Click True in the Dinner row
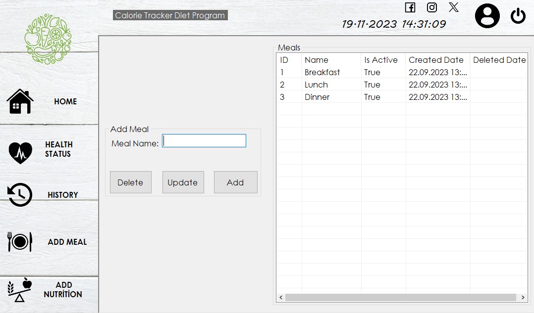Screen dimensions: 534x313 (372, 97)
